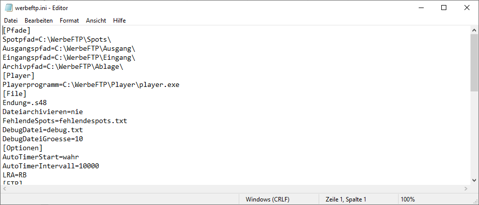Close the werbeftp.ini Editor window
The width and height of the screenshot is (479, 205).
(x=467, y=8)
